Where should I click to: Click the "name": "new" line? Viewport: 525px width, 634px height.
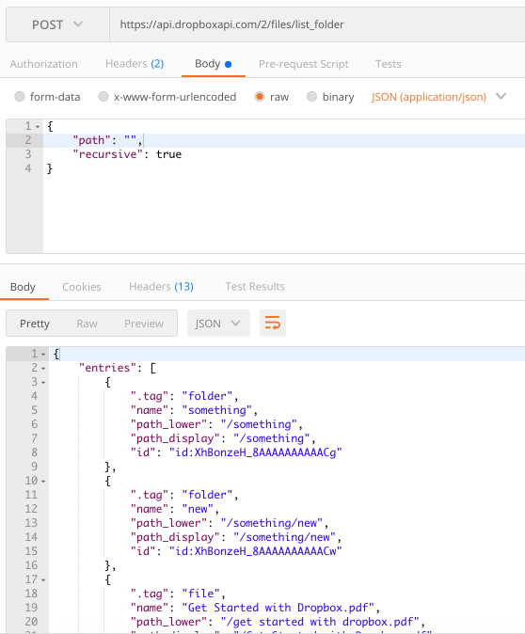175,509
